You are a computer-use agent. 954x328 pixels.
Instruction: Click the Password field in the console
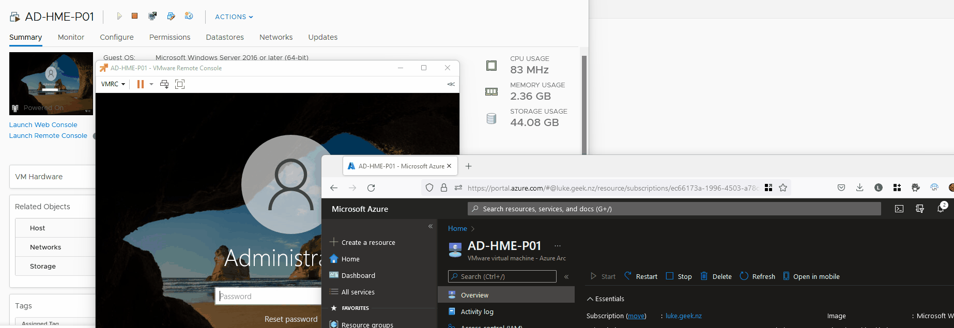[x=269, y=296]
